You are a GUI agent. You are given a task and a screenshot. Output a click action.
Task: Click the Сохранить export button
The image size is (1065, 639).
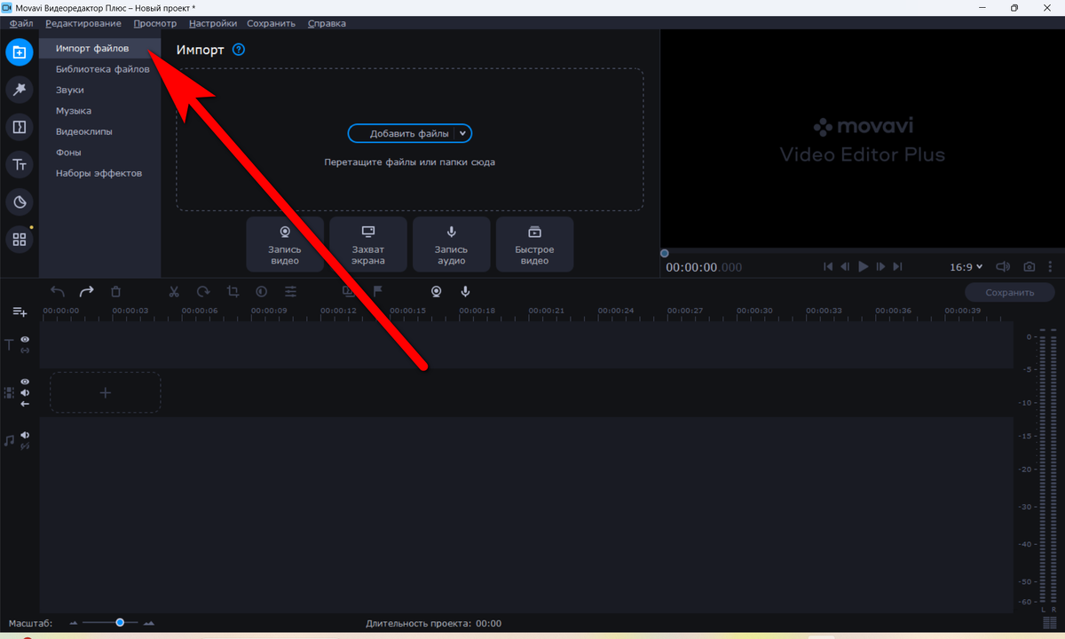[1009, 291]
